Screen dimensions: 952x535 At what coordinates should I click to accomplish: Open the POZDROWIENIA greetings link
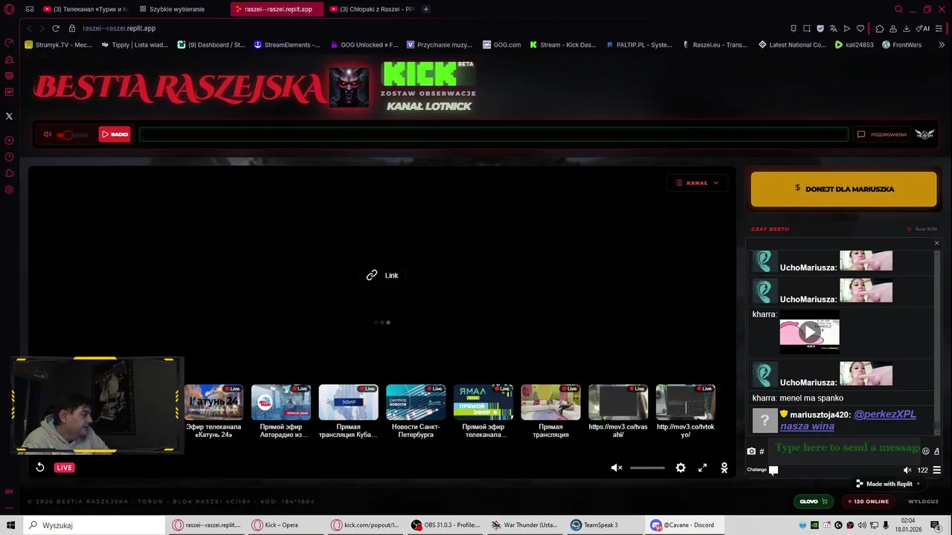coord(883,134)
